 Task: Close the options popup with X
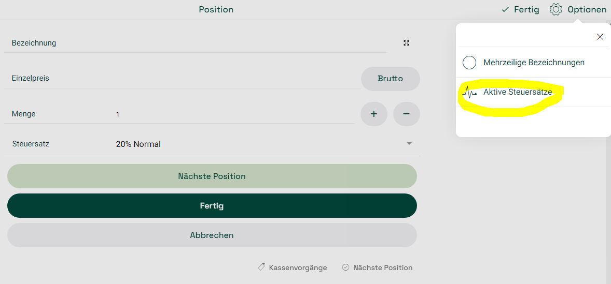600,37
